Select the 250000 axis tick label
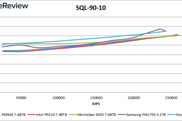 (x=171, y=98)
